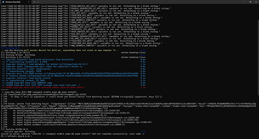Minimize the terminal window
This screenshot has width=259, height=139.
(x=244, y=2)
